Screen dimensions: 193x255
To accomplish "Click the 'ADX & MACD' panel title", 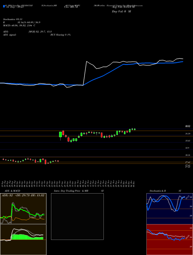I will [x=12, y=191].
